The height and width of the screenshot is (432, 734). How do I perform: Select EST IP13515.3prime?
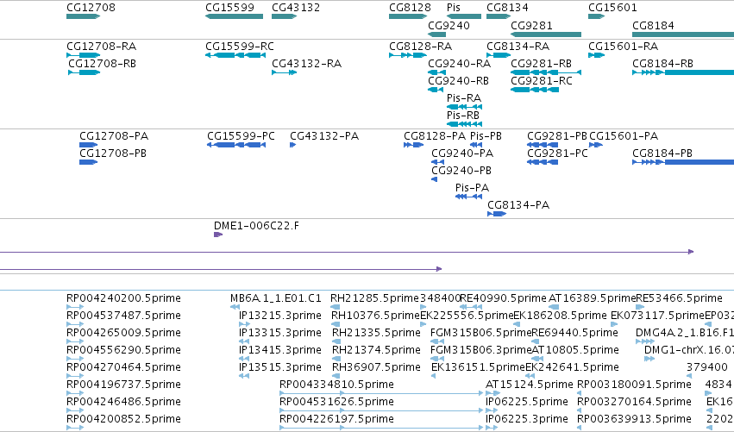(x=244, y=376)
